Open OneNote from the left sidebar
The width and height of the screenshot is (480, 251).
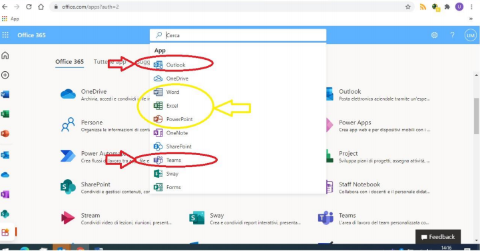[5, 194]
